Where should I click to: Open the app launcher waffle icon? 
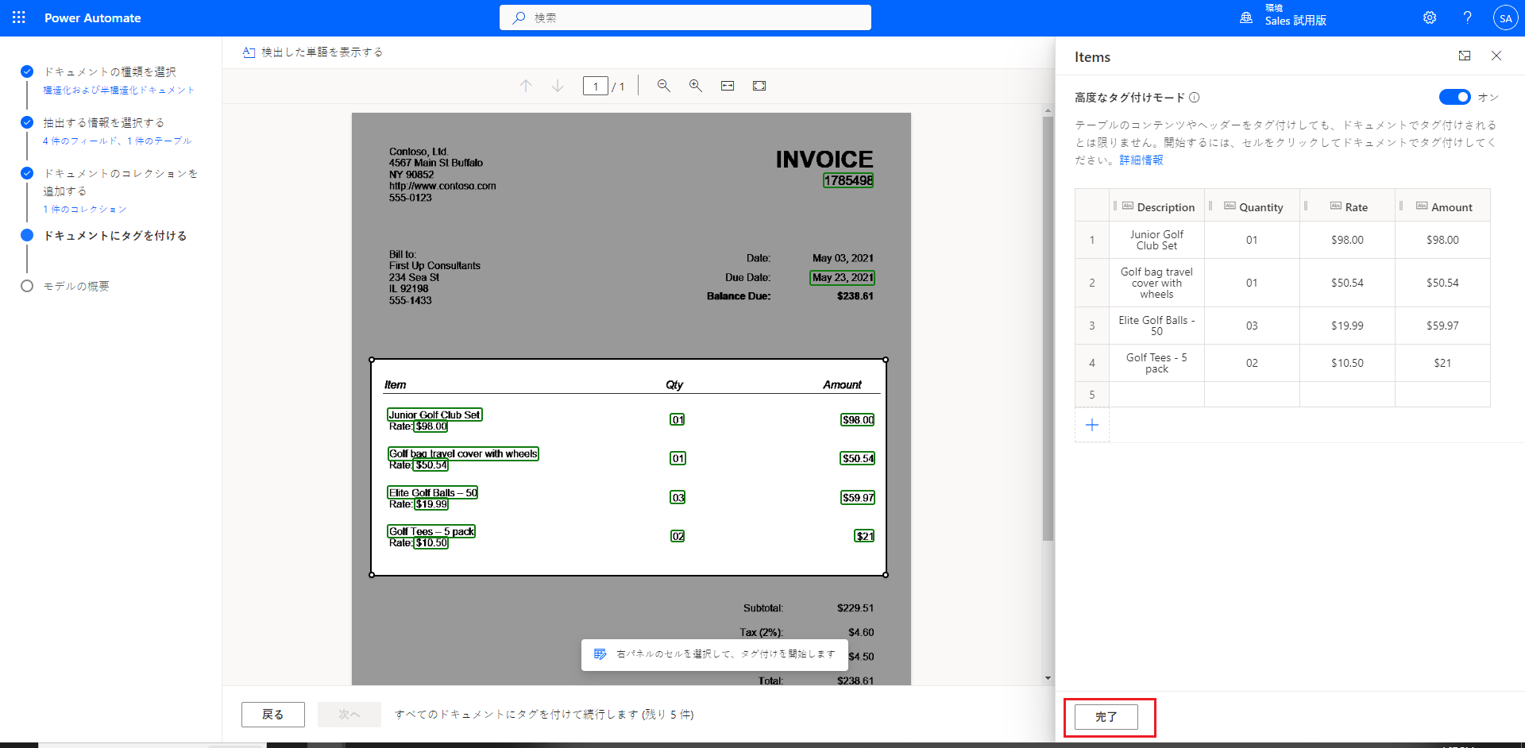click(x=19, y=17)
